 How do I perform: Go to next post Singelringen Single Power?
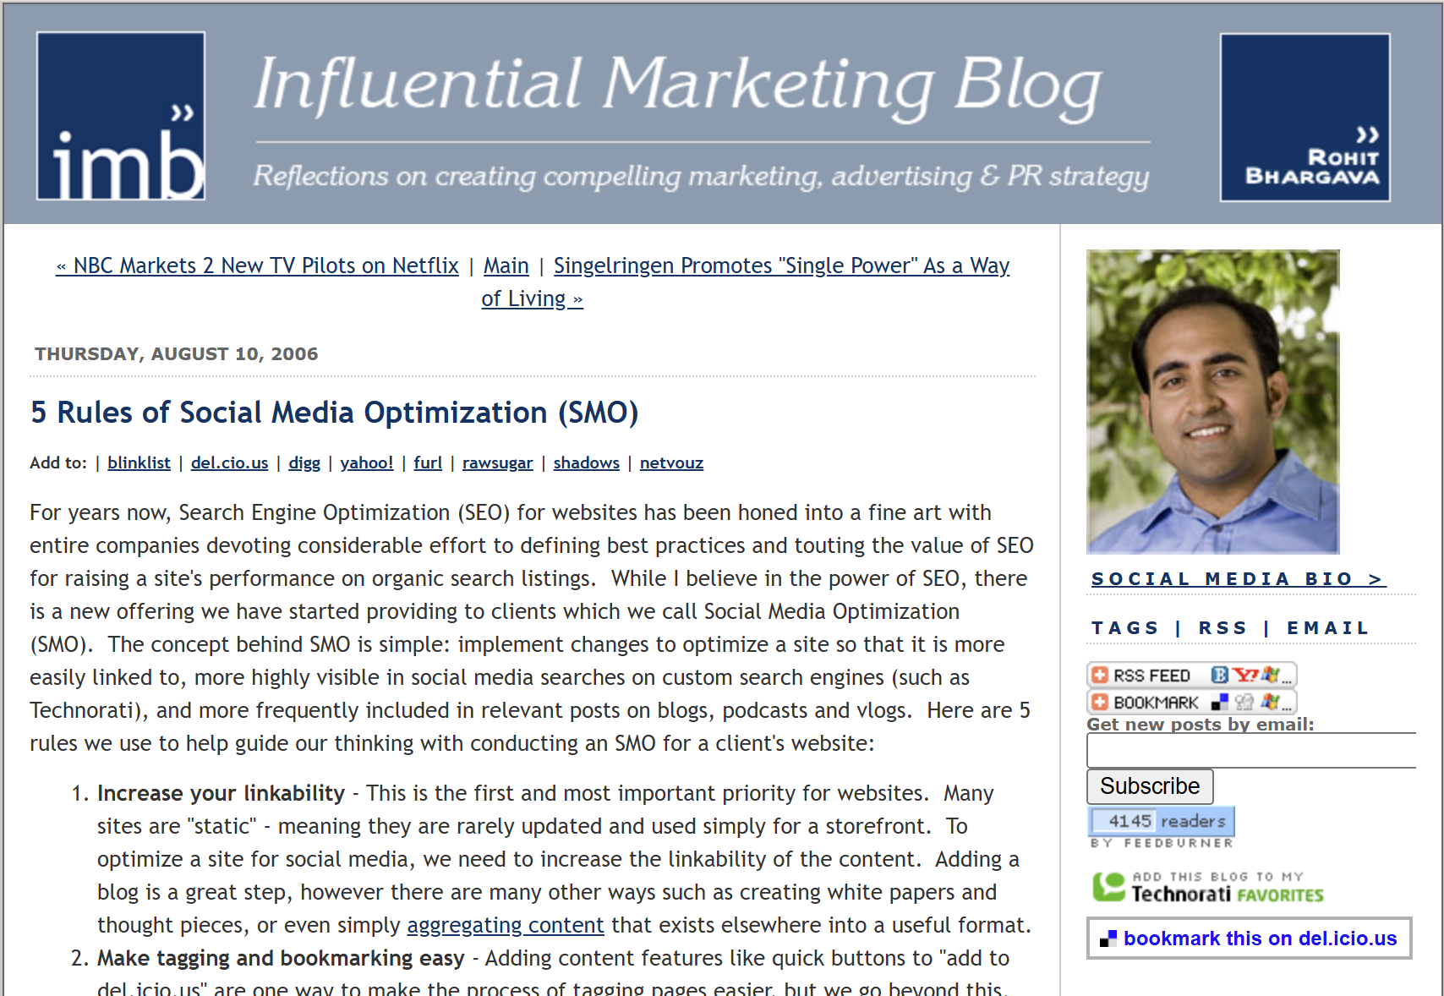click(781, 265)
